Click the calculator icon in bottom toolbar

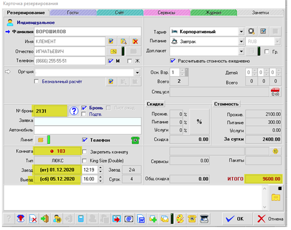(81, 219)
